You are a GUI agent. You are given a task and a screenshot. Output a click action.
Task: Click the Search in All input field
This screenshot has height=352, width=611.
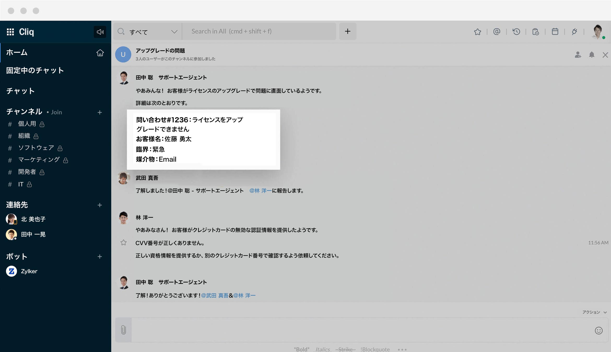(258, 31)
